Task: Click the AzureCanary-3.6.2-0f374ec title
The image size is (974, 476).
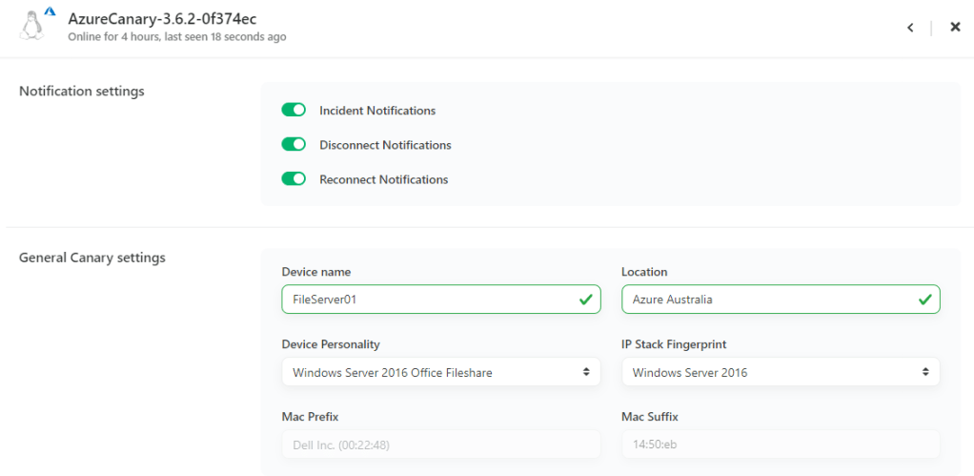Action: coord(162,18)
